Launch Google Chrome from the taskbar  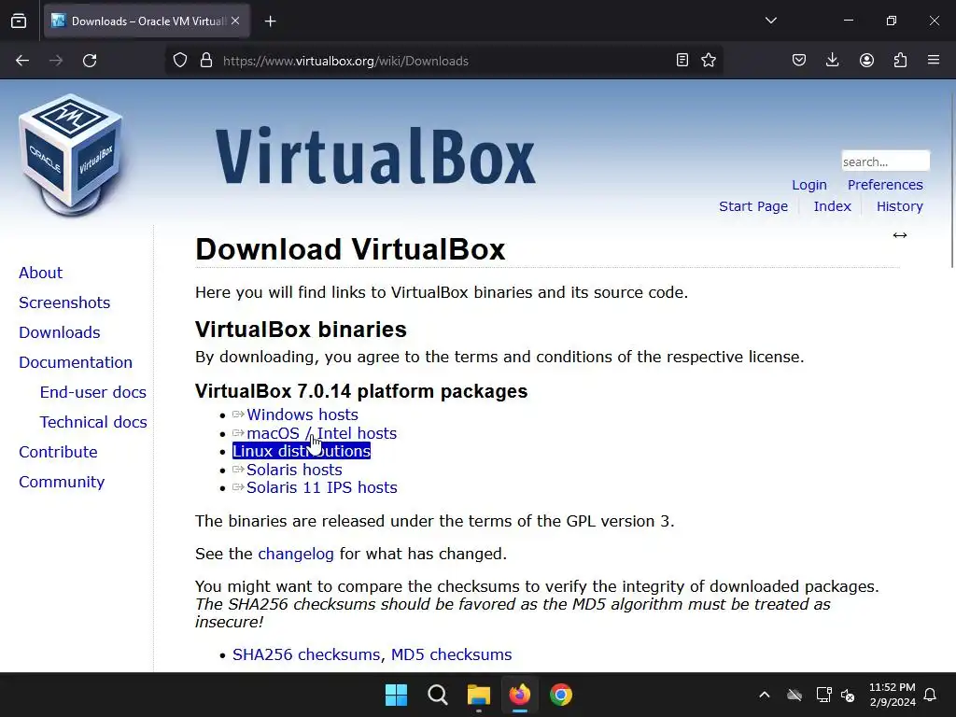tap(561, 695)
